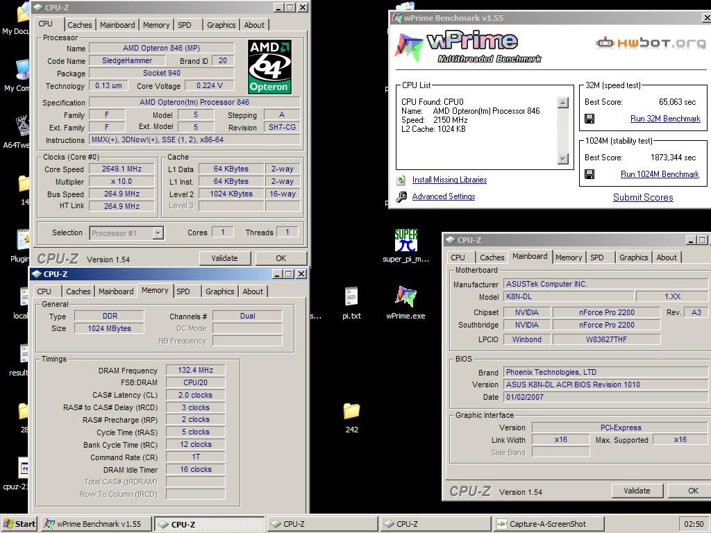Click the DRAM Frequency value 132.4 MHz
Screen dimensions: 711x533
[x=195, y=371]
